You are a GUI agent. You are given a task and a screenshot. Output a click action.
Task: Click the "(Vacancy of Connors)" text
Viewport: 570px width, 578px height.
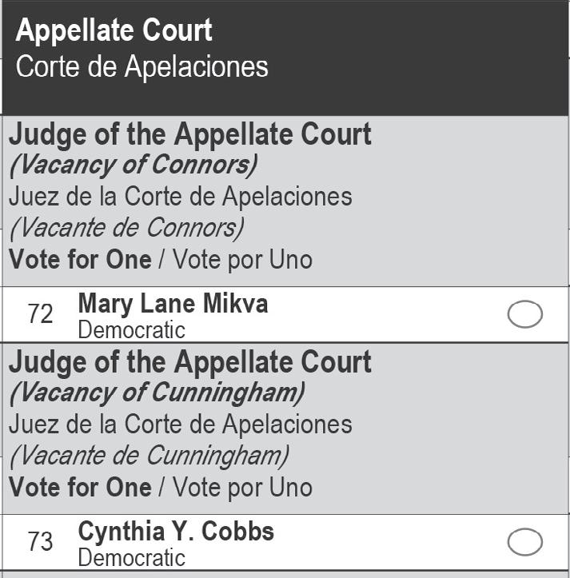133,165
